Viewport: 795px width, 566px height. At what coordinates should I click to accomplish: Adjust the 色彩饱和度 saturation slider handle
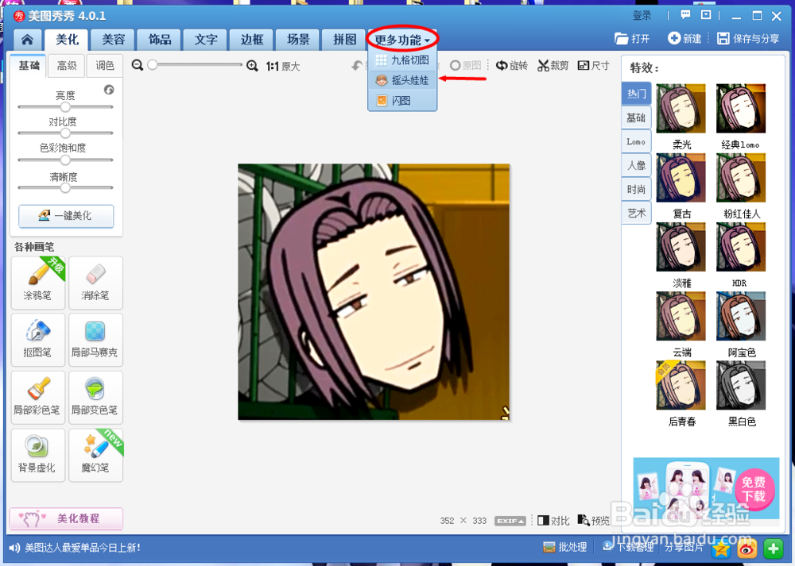[x=65, y=160]
